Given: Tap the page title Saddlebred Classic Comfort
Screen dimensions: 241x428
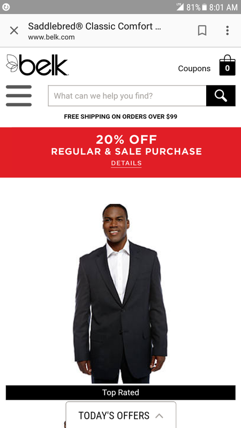Looking at the screenshot, I should click(95, 26).
